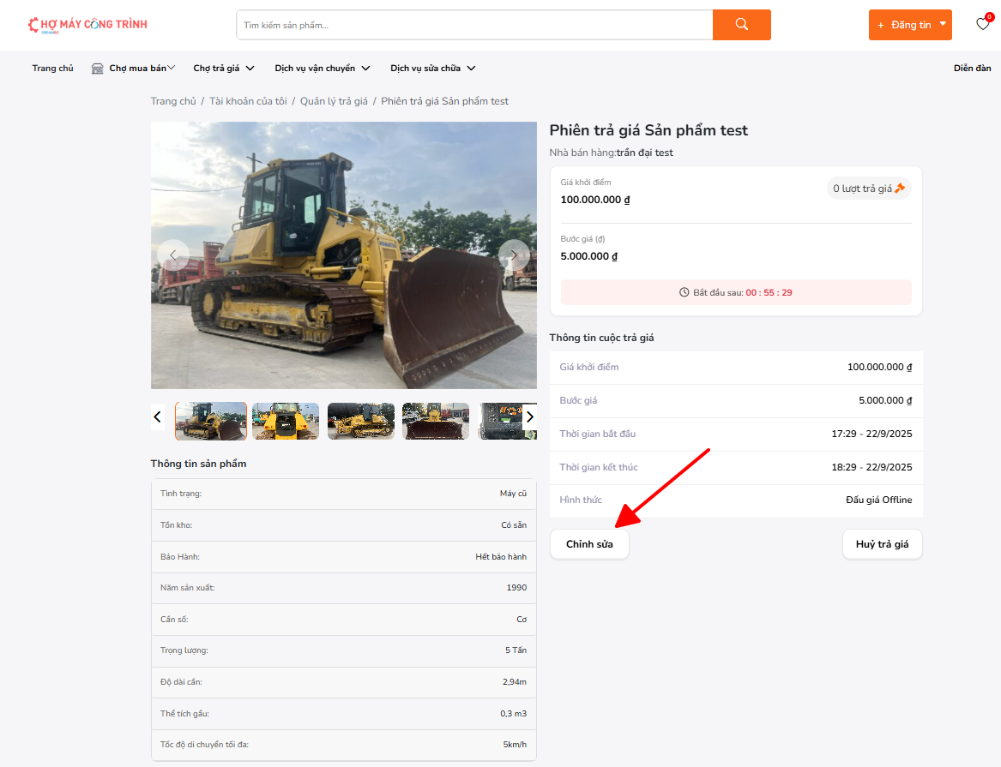Screen dimensions: 1001x767
Task: Click the Chợ Máy Công Trình logo
Action: 87,25
